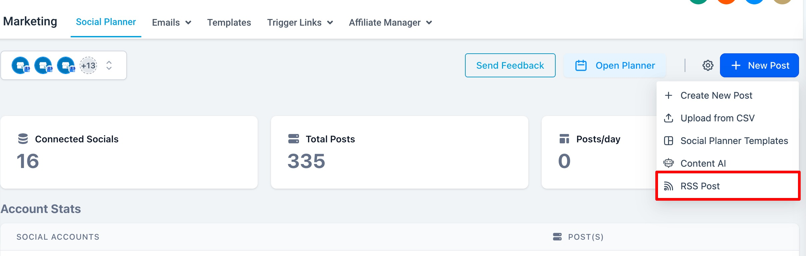Expand the social accounts selector chevrons

click(109, 65)
